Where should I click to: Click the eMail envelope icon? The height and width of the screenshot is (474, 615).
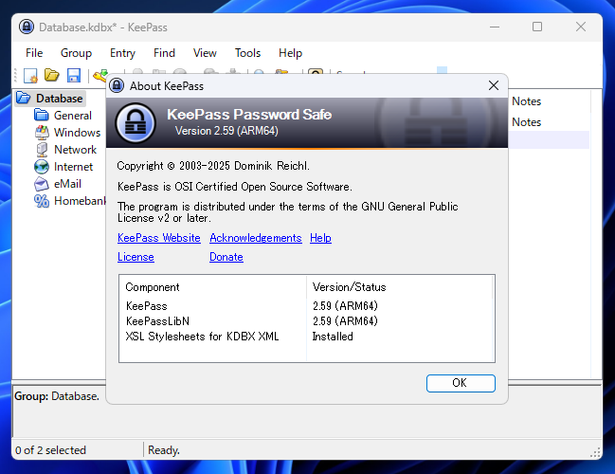click(x=42, y=184)
